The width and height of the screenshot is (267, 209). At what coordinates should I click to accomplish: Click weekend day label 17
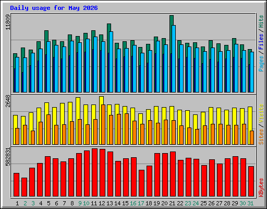click(141, 203)
